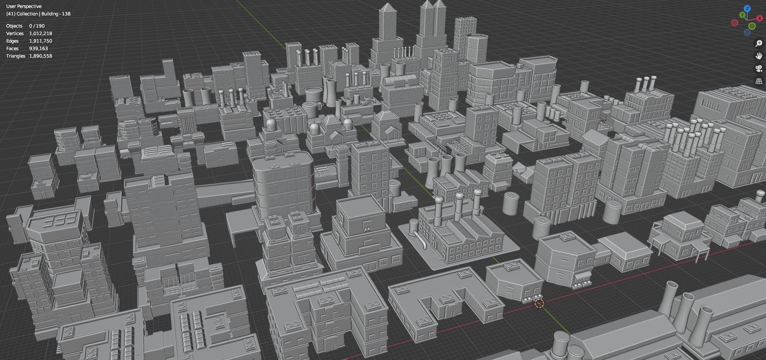Toggle perspective/orthographic grid button

[x=759, y=81]
